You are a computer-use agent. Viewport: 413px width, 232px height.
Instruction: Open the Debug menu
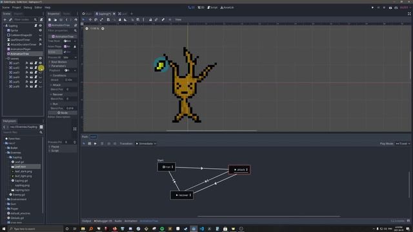[x=28, y=7]
